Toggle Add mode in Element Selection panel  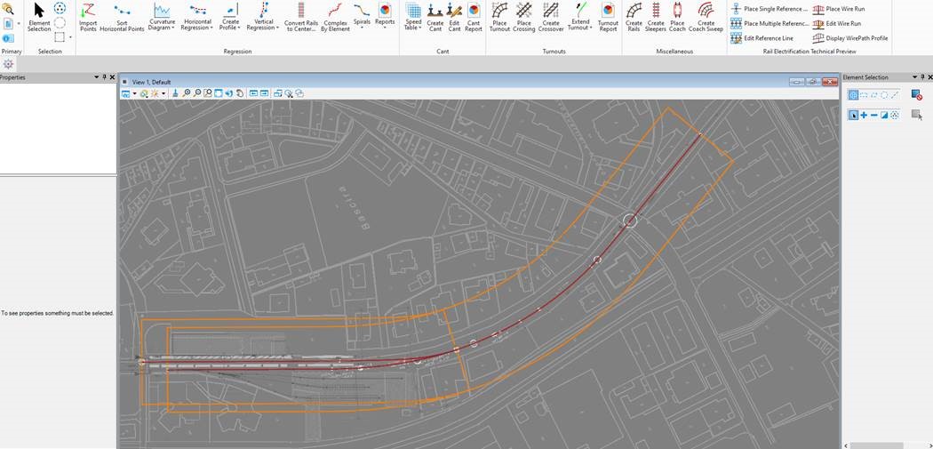pyautogui.click(x=864, y=116)
